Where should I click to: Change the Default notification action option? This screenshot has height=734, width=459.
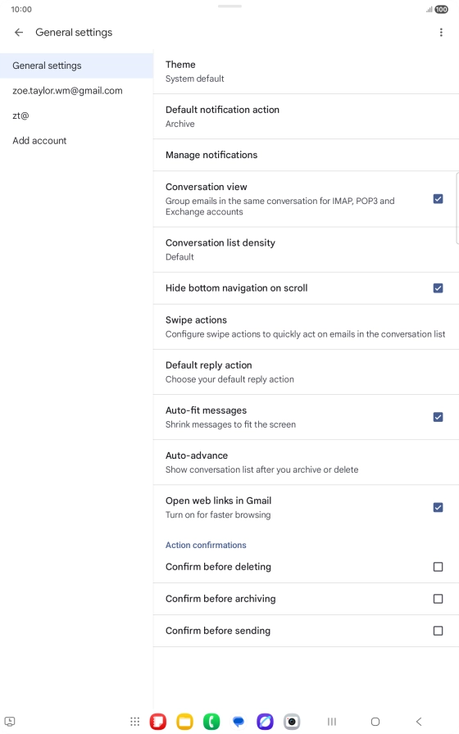coord(306,116)
